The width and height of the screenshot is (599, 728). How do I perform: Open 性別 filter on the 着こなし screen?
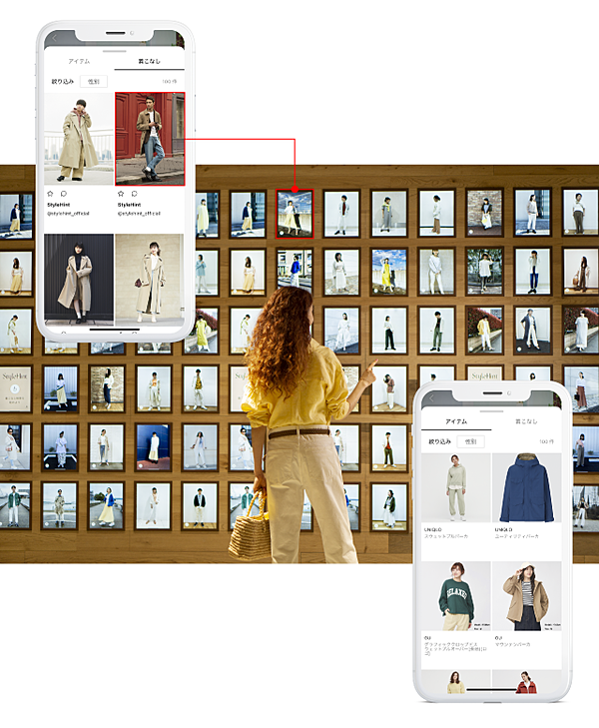[x=94, y=81]
